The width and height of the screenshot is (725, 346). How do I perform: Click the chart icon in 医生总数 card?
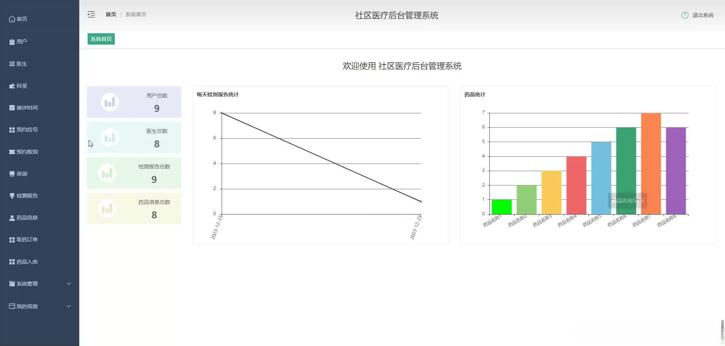(x=110, y=137)
